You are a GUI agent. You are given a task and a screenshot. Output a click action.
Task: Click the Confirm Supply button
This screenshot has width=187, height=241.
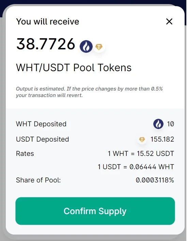click(95, 211)
